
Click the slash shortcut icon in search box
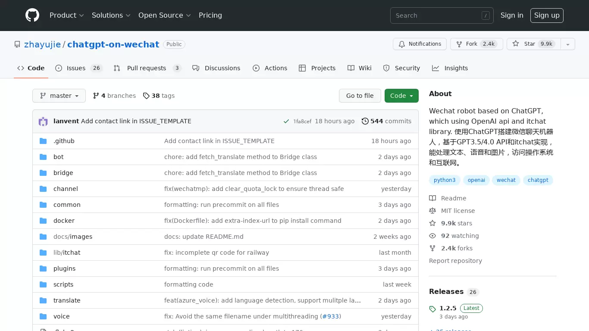coord(486,16)
